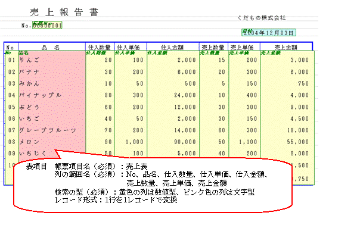Select メロン purchase amount 90,000
360x225 pixels.
[185, 142]
